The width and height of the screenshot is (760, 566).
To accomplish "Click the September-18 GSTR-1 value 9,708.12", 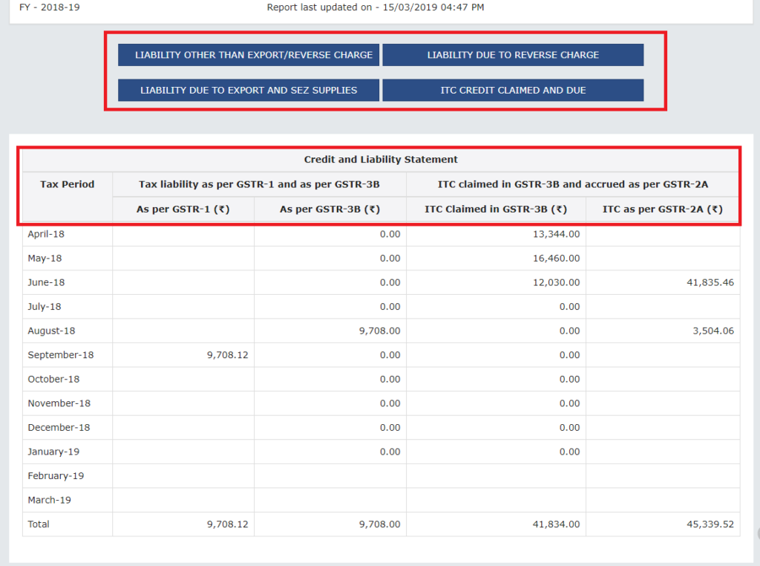I will coord(227,355).
